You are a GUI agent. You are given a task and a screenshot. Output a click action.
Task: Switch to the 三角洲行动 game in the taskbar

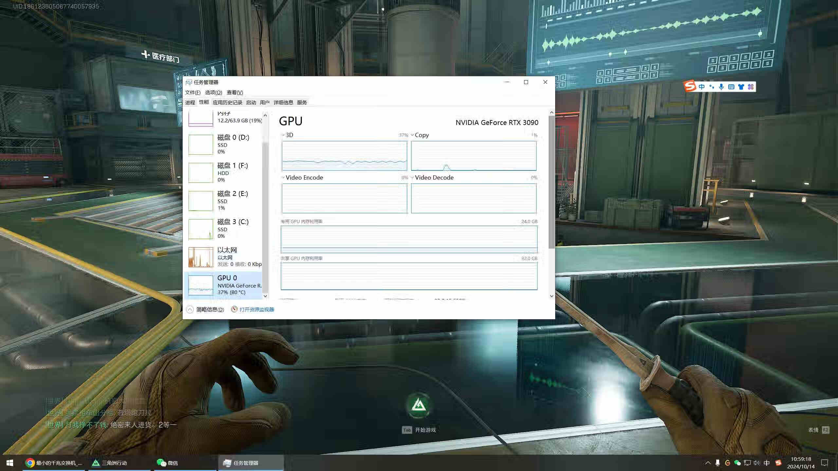tap(119, 463)
